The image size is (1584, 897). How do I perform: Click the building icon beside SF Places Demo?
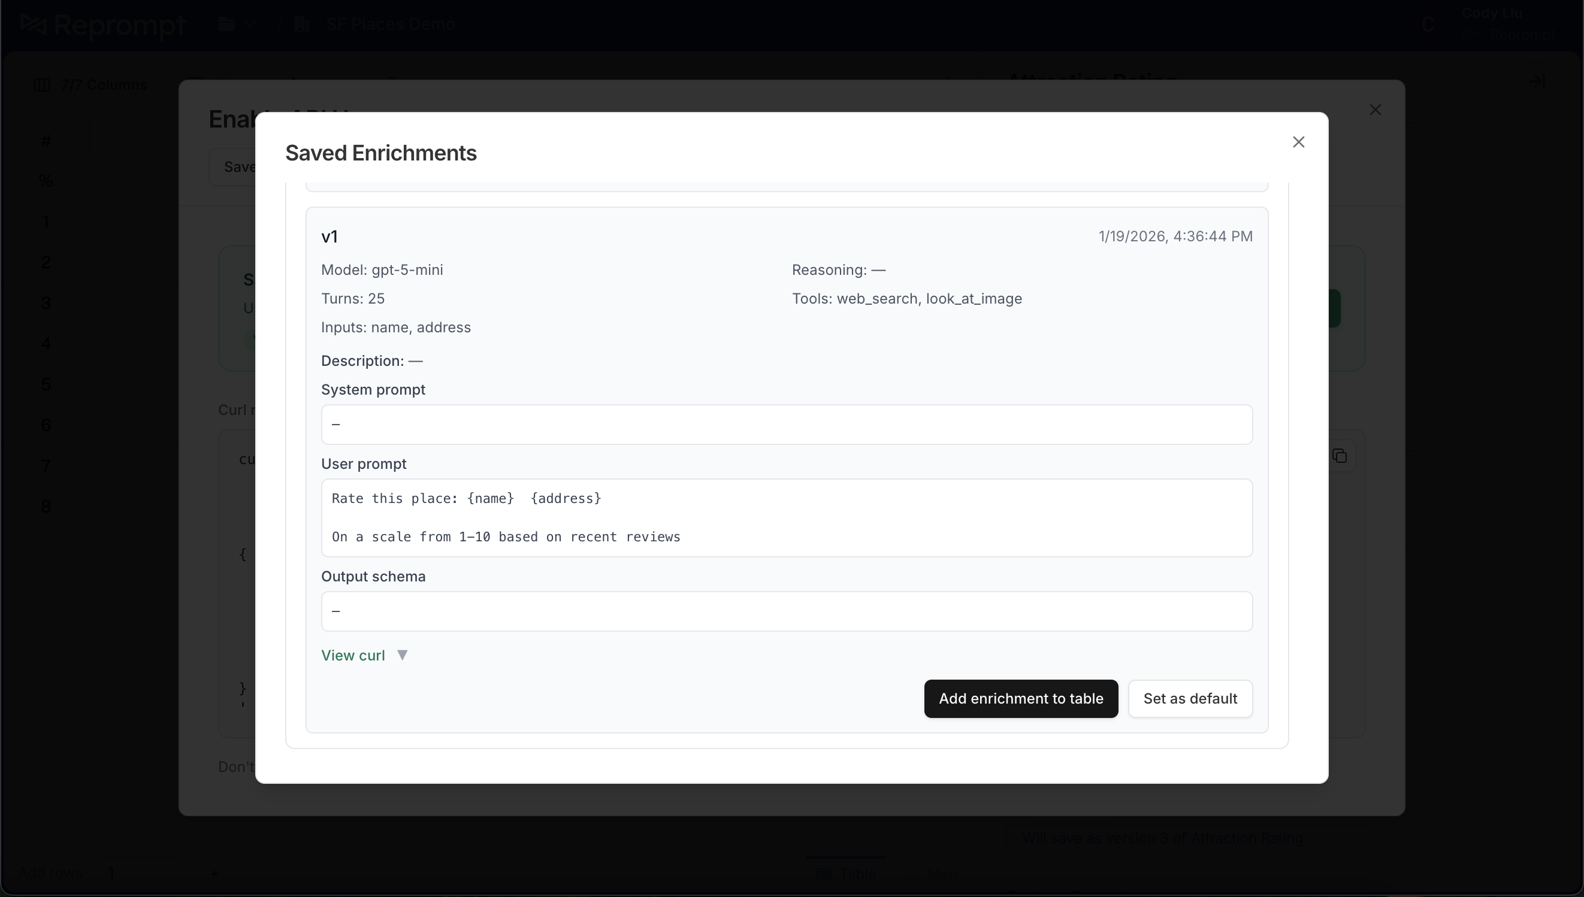pos(301,25)
